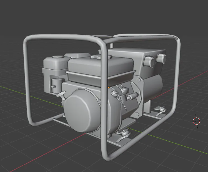The height and width of the screenshot is (172, 208).
Task: Select the left outlet socket on alternator box
Action: (x=149, y=62)
